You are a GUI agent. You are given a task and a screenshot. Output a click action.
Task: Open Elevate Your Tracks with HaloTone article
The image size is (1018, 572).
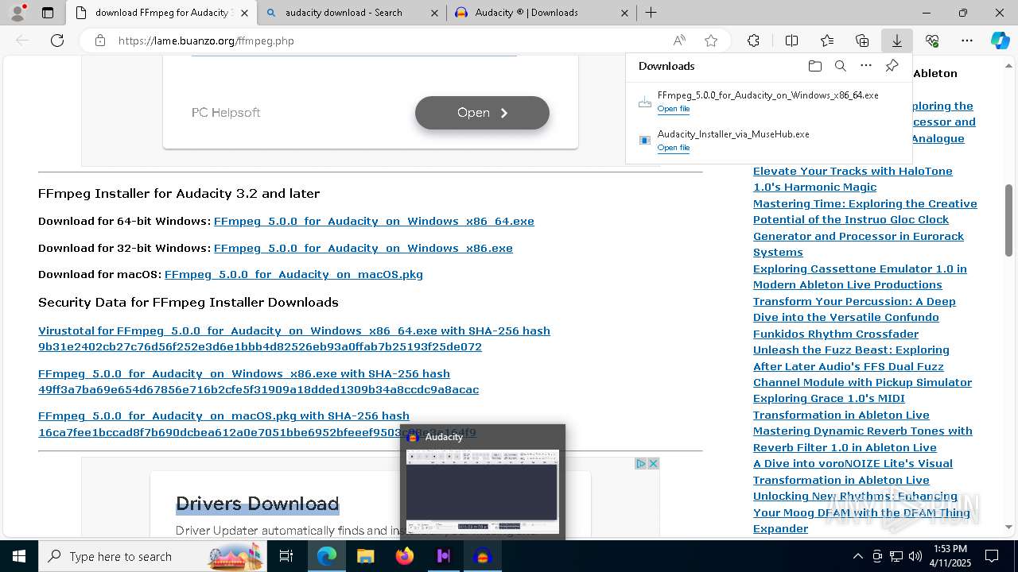tap(853, 179)
